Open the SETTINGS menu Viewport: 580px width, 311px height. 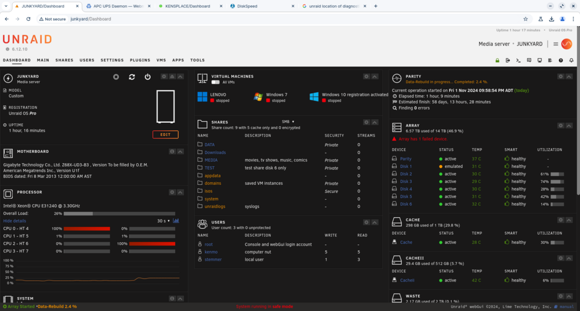click(112, 60)
